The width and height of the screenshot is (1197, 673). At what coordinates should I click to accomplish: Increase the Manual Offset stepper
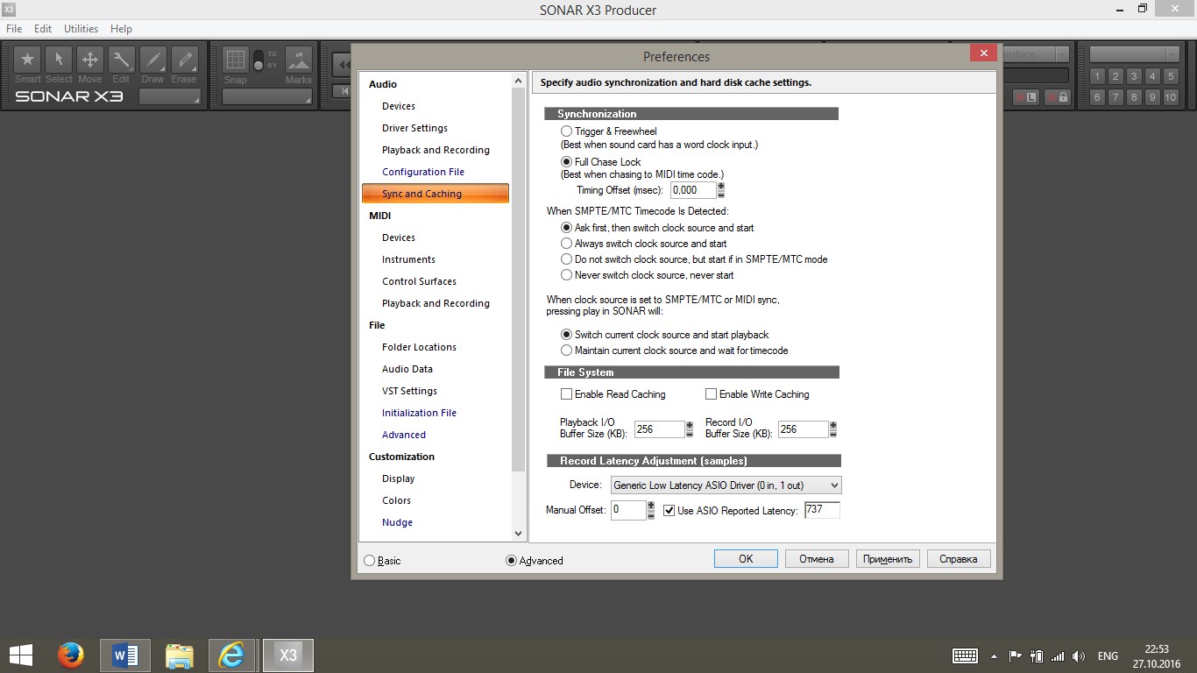[651, 506]
